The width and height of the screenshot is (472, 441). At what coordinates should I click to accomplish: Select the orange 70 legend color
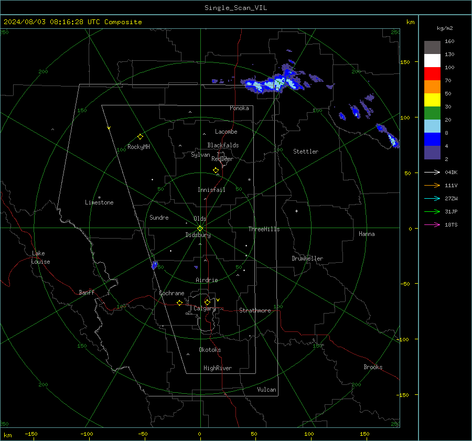click(x=432, y=87)
